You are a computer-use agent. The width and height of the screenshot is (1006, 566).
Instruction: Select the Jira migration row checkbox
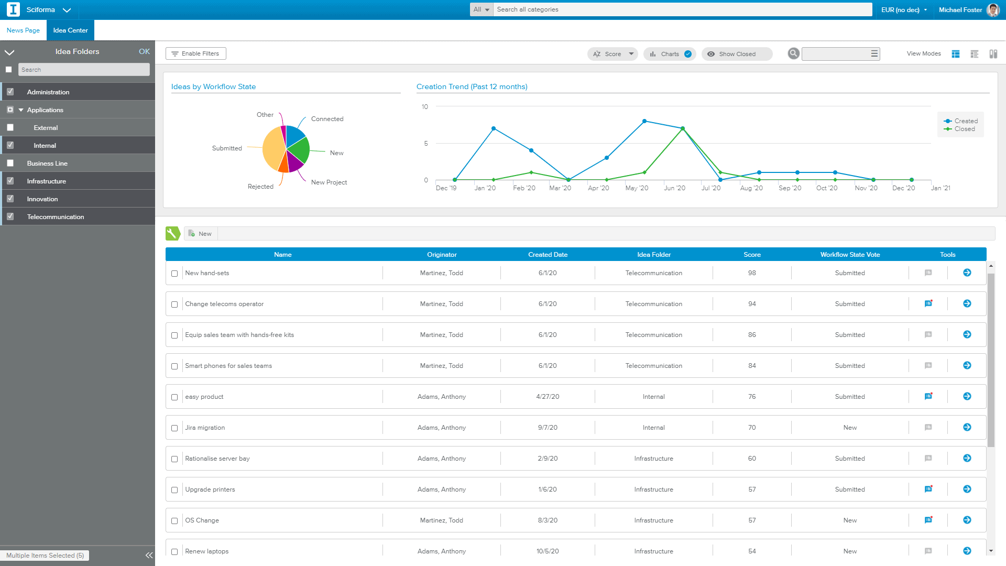click(174, 428)
